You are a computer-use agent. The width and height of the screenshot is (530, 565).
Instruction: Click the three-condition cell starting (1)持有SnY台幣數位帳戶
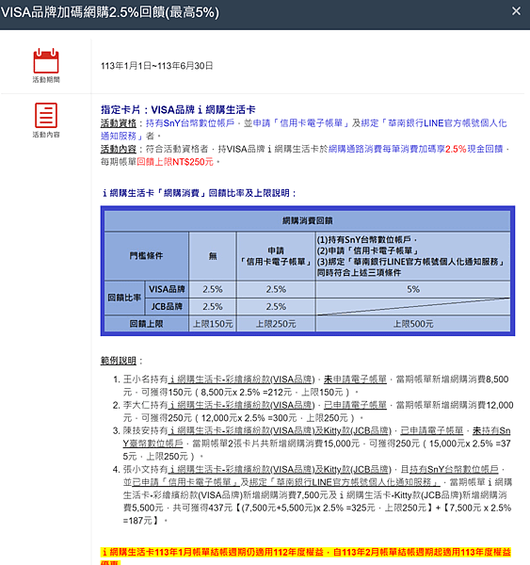tap(413, 256)
